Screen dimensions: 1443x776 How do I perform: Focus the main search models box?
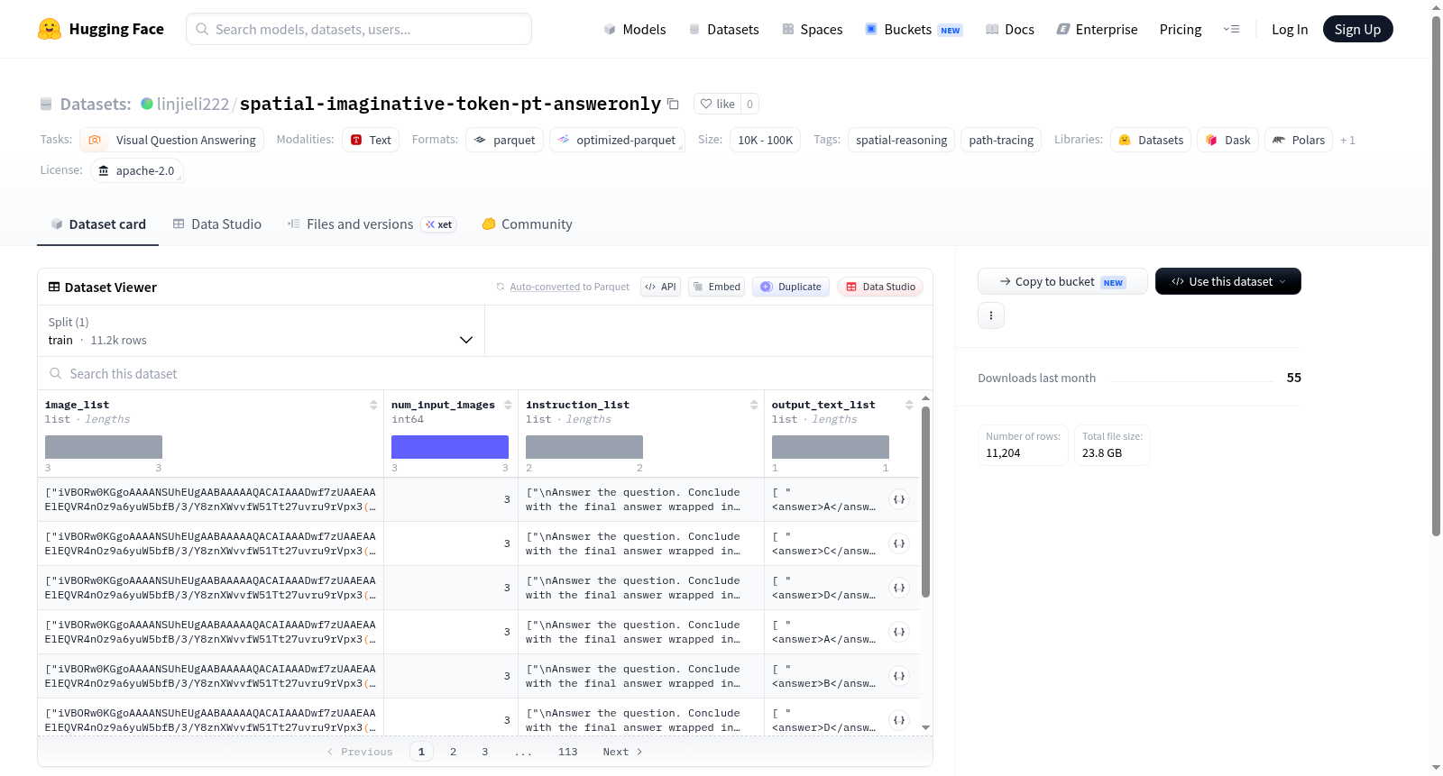pyautogui.click(x=359, y=29)
